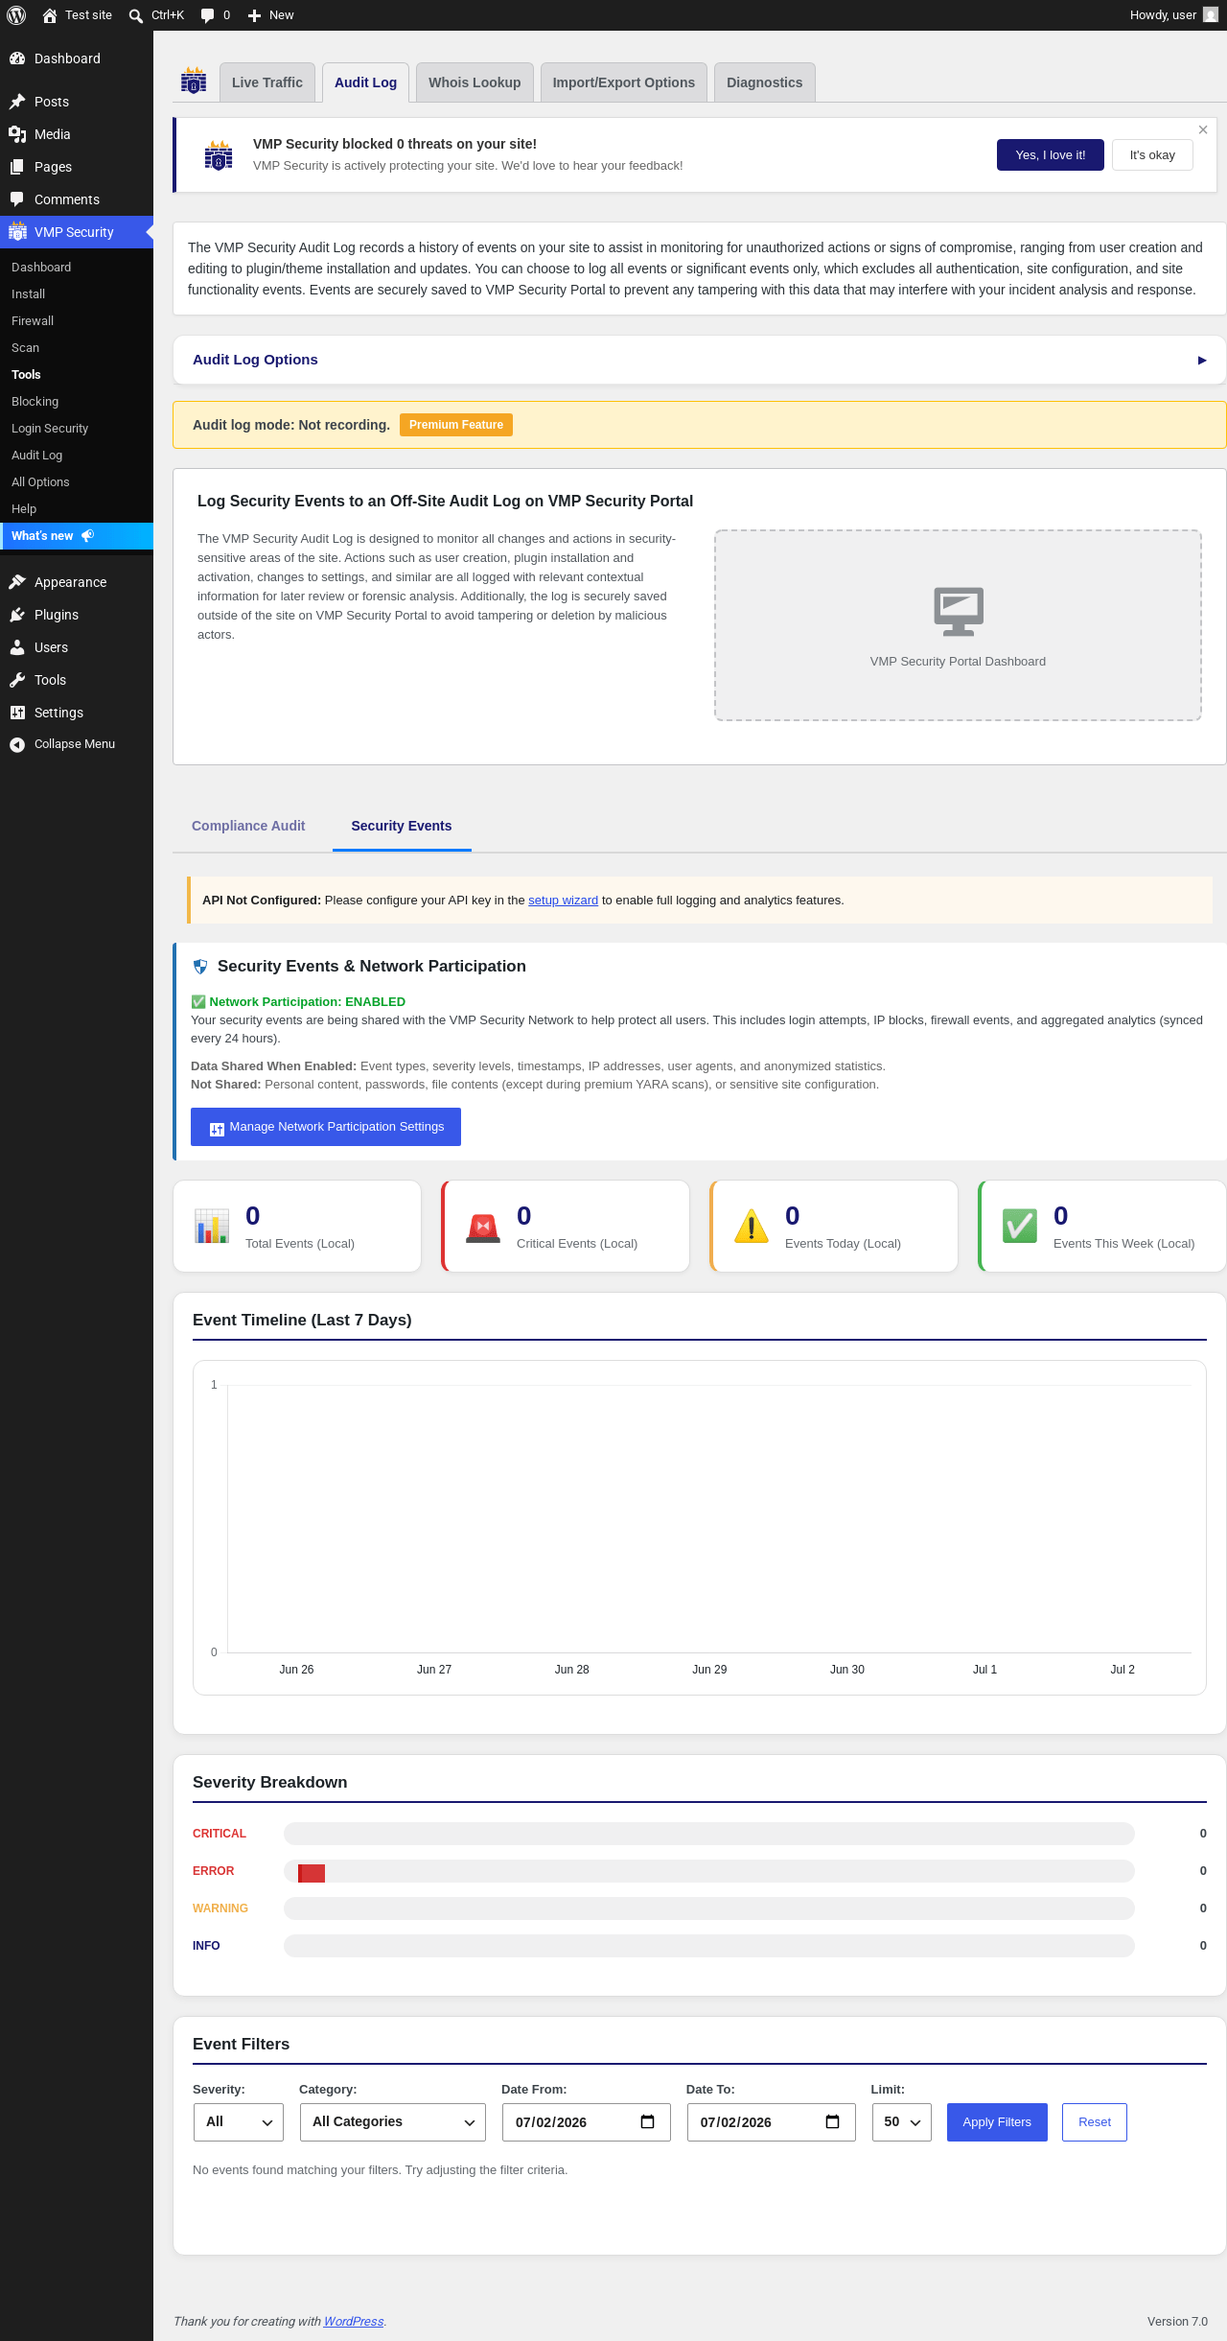Screen dimensions: 1227x2341
Task: Click the Collapse Menu arrow icon
Action: click(17, 744)
